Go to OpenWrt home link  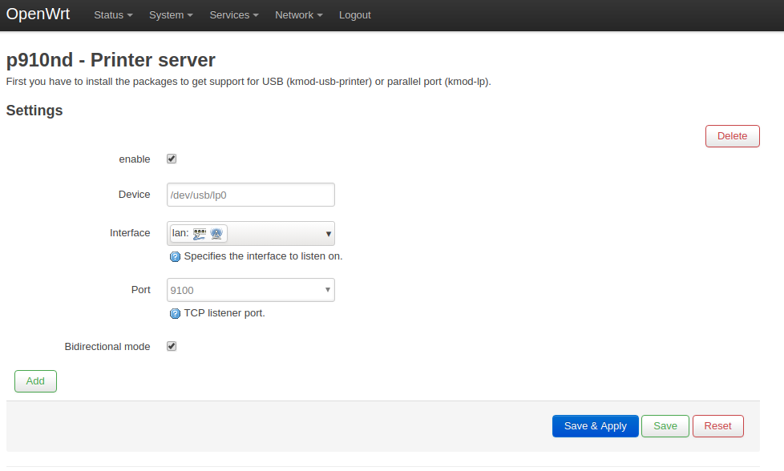pyautogui.click(x=38, y=14)
